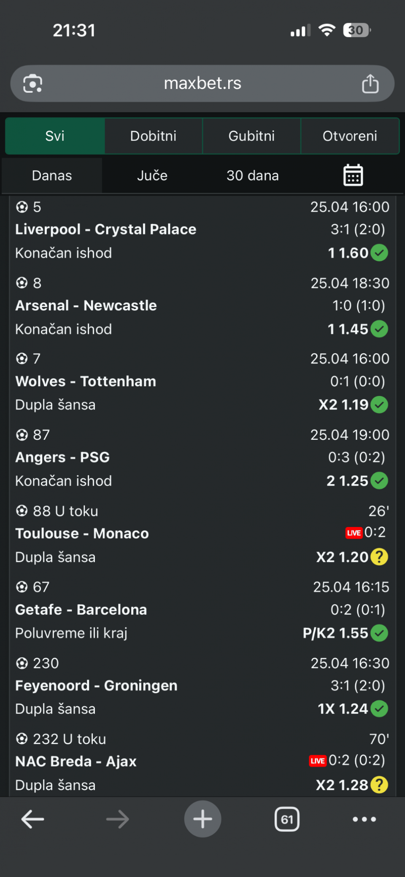The width and height of the screenshot is (405, 877).
Task: Tap the yellow pending icon for Toulouse - Monaco
Action: [x=379, y=557]
